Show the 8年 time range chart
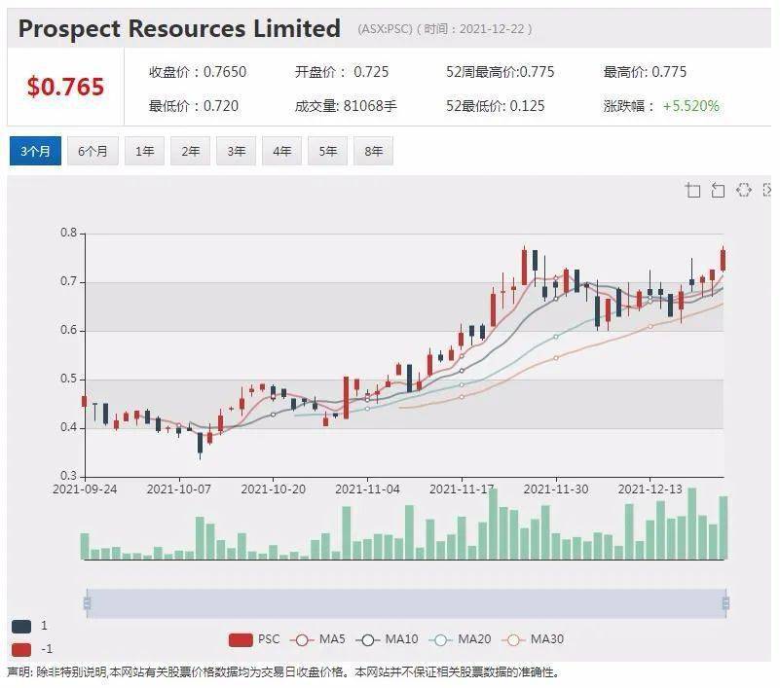780x688 pixels. [373, 151]
